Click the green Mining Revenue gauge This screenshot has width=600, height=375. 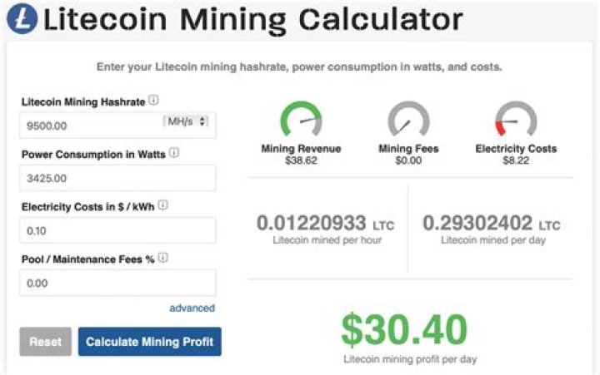point(301,121)
